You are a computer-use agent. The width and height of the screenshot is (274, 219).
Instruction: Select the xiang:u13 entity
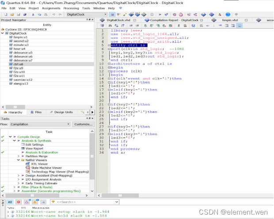(21, 83)
